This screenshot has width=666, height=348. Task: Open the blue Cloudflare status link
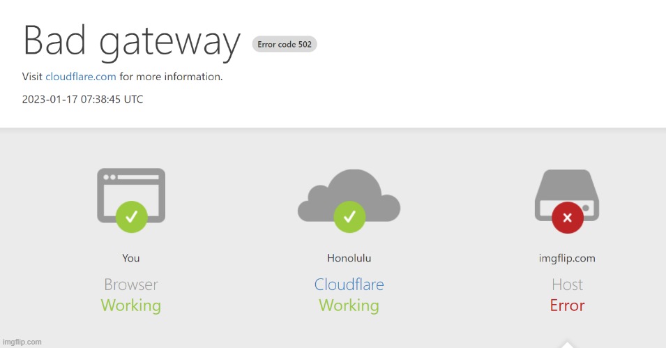click(x=349, y=285)
